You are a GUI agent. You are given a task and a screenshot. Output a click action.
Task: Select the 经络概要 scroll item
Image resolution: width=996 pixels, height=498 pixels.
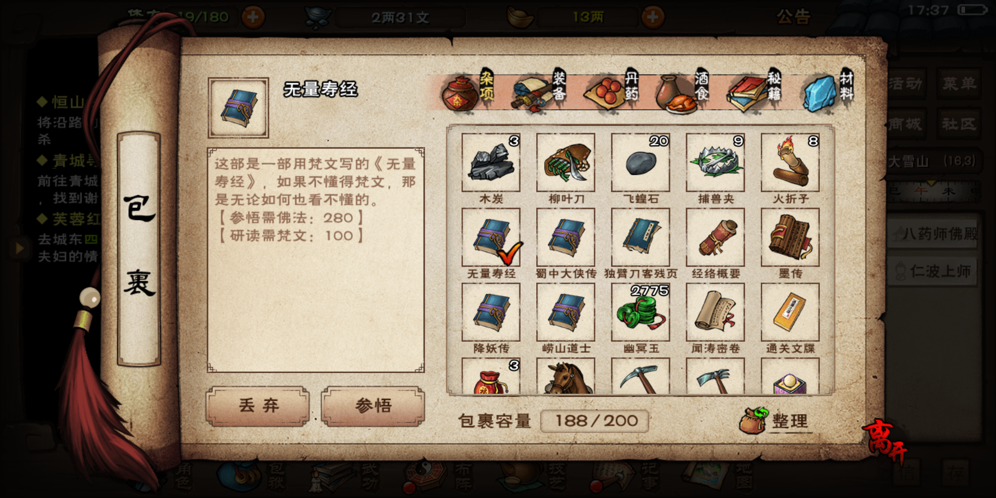tap(715, 237)
